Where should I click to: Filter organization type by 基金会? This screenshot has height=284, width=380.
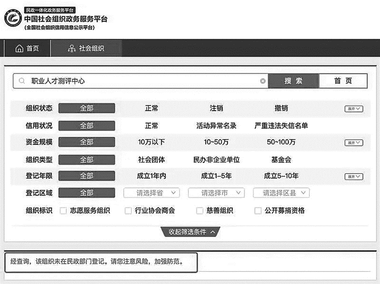tap(281, 160)
